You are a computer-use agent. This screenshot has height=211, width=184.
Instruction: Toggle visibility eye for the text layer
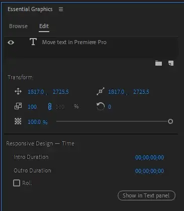pos(11,43)
